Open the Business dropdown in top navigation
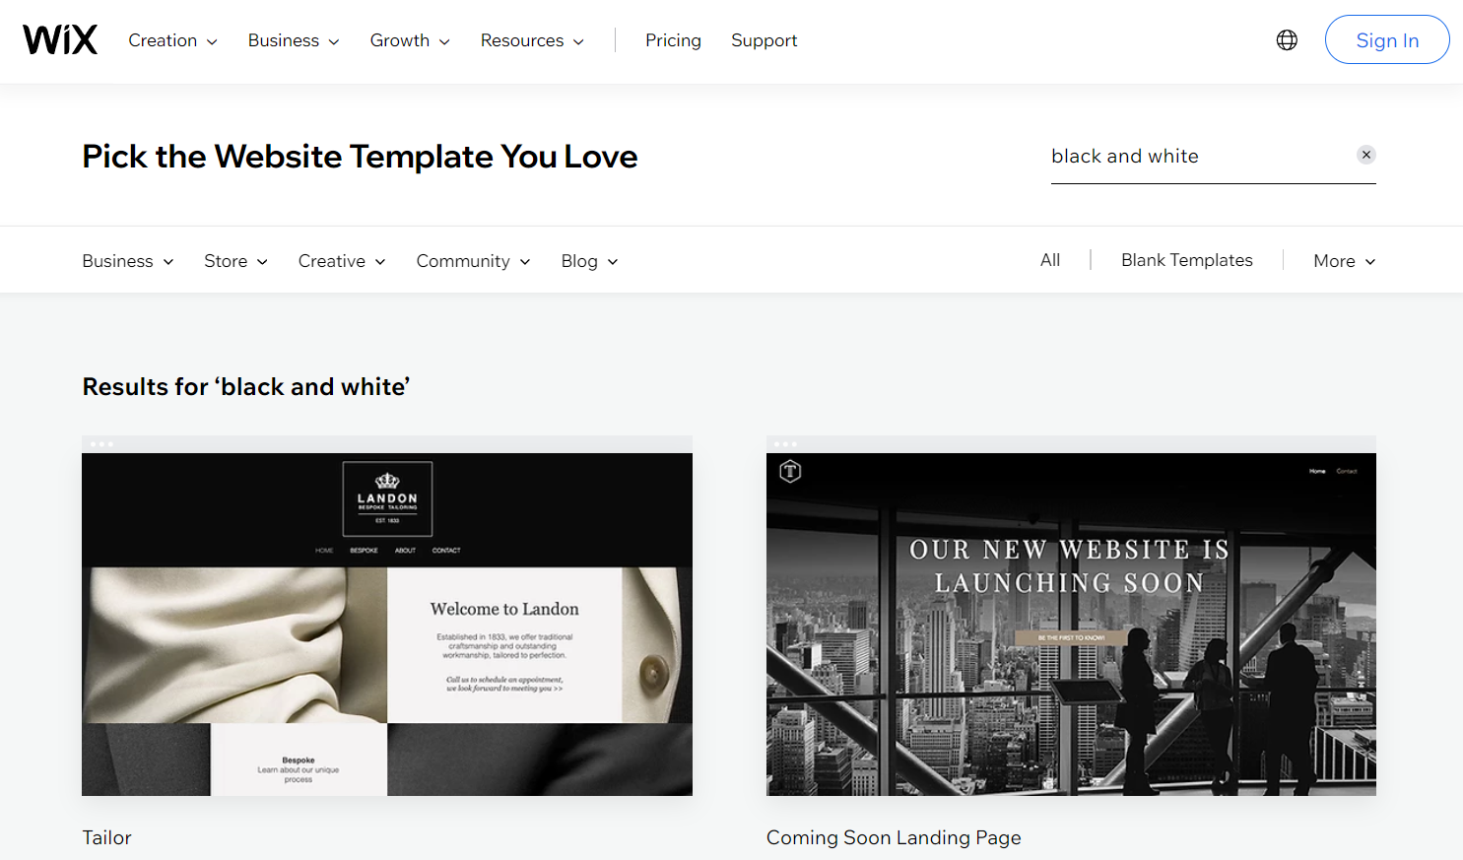This screenshot has height=860, width=1463. tap(294, 40)
